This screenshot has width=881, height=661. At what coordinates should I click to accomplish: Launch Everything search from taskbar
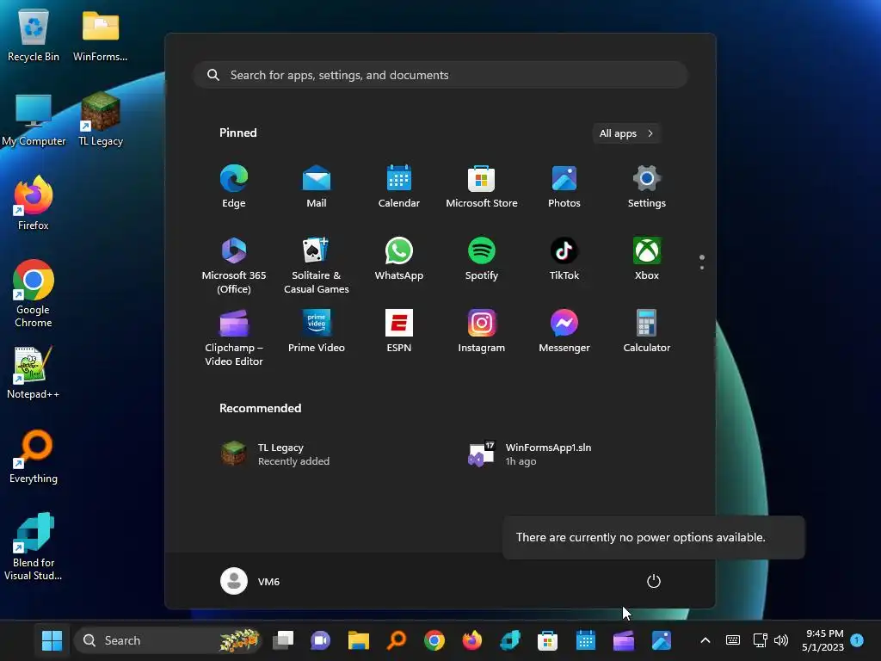click(x=396, y=640)
